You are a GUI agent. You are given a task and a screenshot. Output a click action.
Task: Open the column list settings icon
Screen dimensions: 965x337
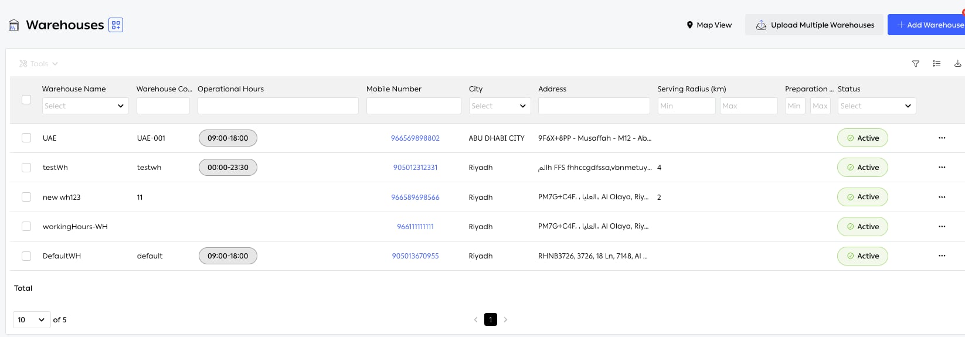(937, 63)
